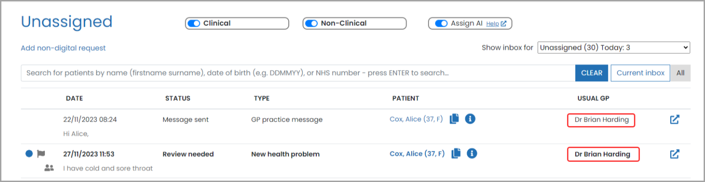The image size is (705, 182).
Task: Copy details icon on New health problem row
Action: tap(456, 154)
